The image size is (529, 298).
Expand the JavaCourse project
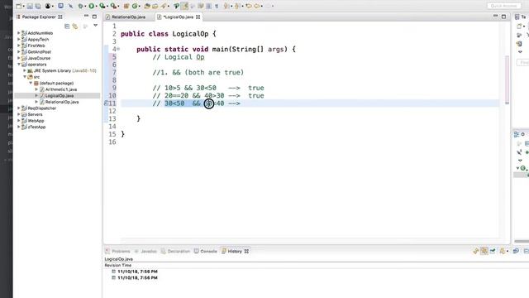(x=18, y=58)
